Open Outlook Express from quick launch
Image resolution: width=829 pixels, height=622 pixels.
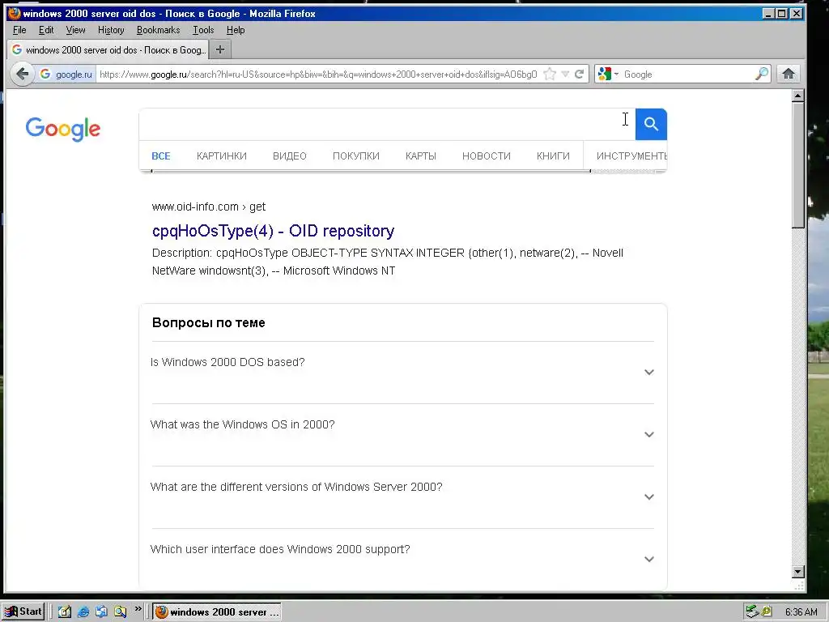[x=101, y=612]
